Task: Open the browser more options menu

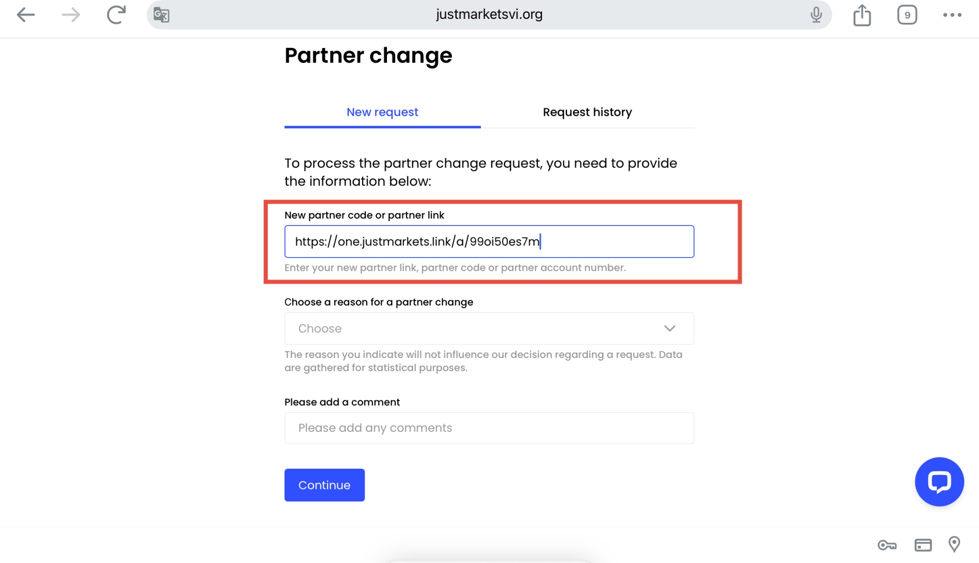Action: (952, 15)
